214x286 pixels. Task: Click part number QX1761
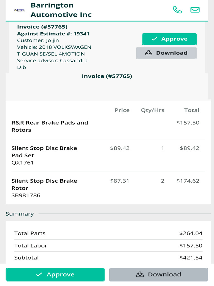(23, 163)
